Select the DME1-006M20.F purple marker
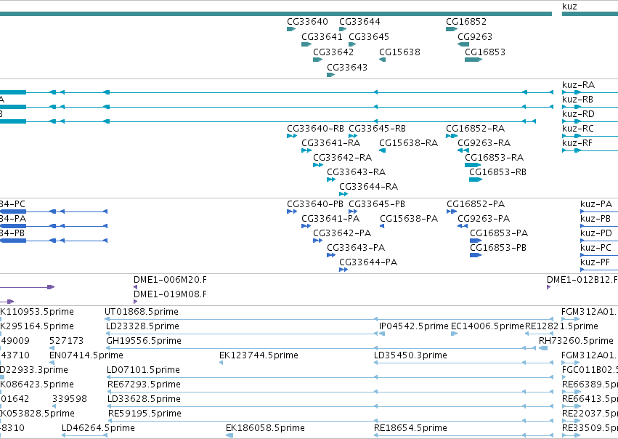The width and height of the screenshot is (618, 439). 136,287
